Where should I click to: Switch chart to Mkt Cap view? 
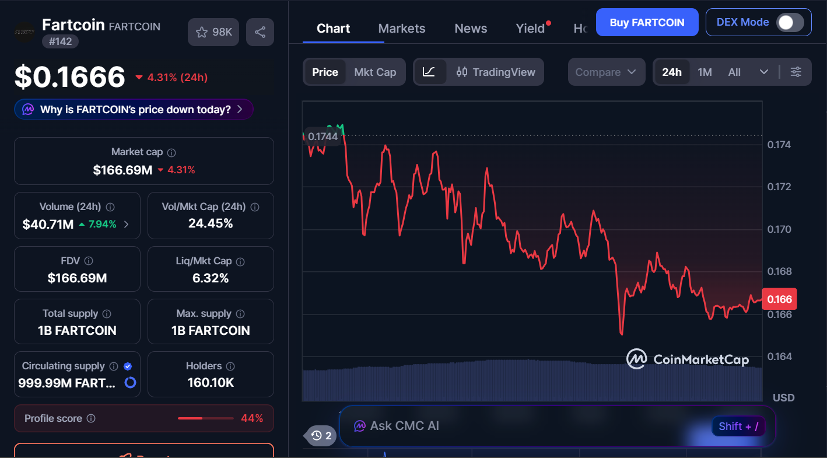375,72
